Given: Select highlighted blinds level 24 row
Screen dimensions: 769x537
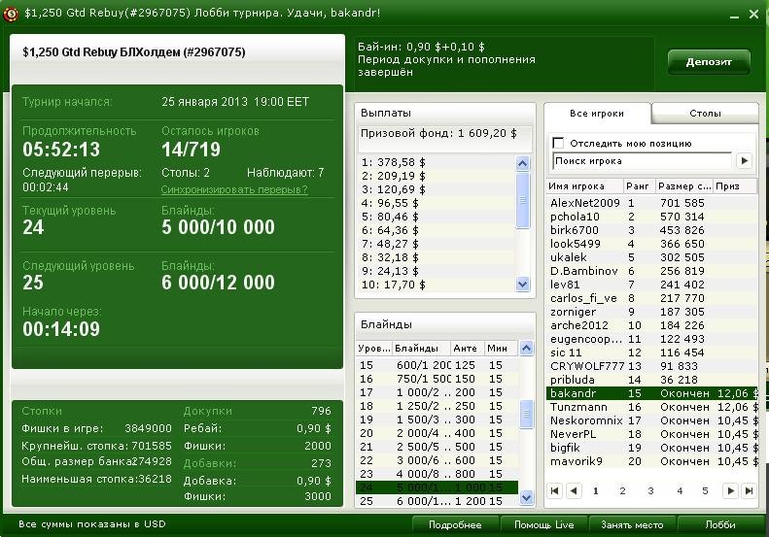Looking at the screenshot, I should click(437, 487).
